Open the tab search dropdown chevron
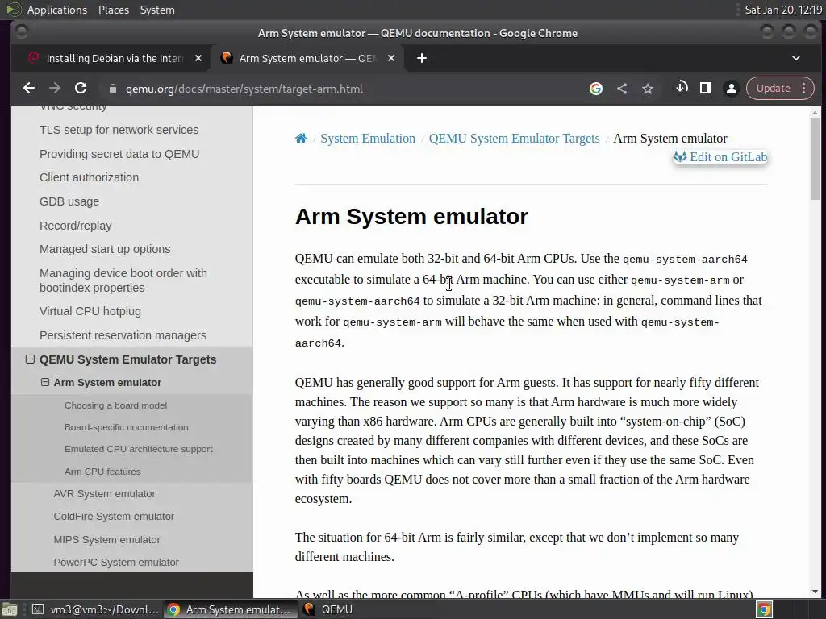This screenshot has width=826, height=619. pos(796,58)
